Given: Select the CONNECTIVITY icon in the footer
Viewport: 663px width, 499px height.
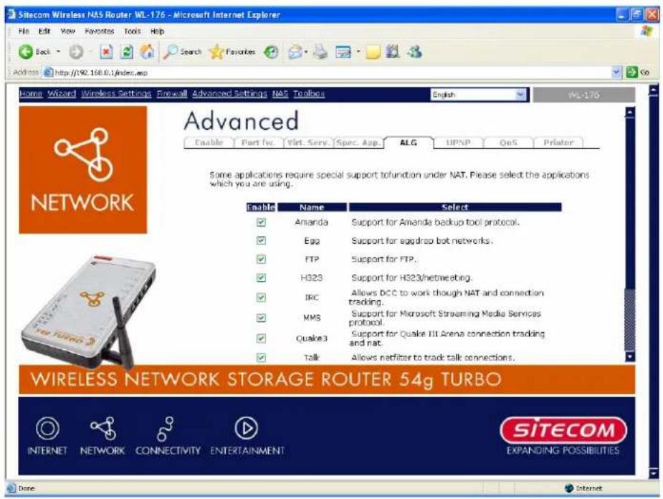Looking at the screenshot, I should 168,436.
